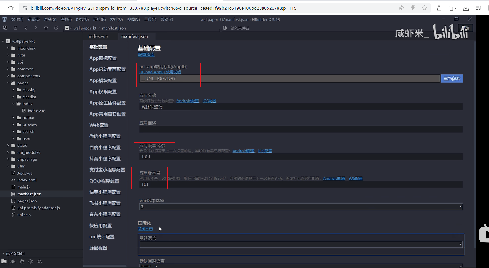Expand the components folder
This screenshot has height=268, width=489.
click(x=8, y=76)
